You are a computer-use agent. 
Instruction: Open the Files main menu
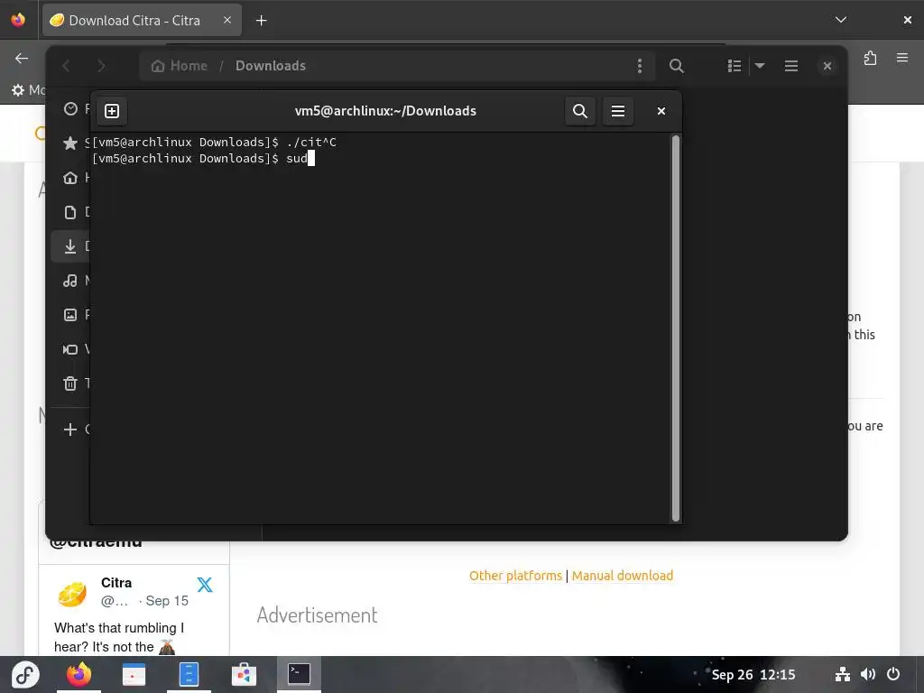(790, 65)
